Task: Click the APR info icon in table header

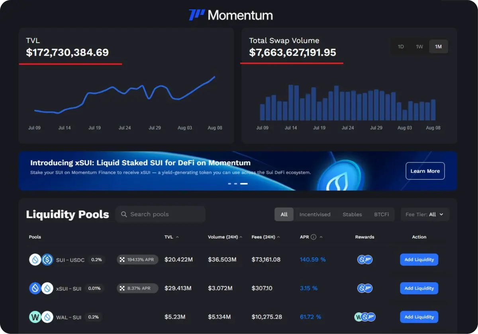Action: (313, 237)
